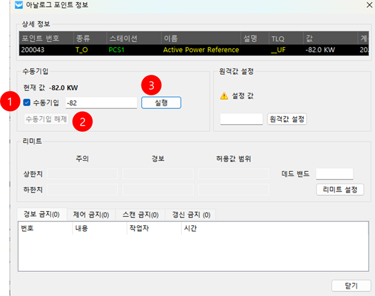Click the warning icon beside 설정 값
This screenshot has height=296, width=375.
(x=224, y=95)
